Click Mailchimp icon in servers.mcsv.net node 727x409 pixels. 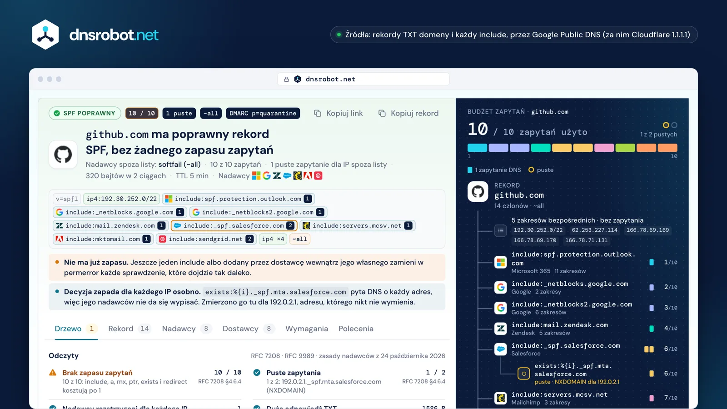501,398
